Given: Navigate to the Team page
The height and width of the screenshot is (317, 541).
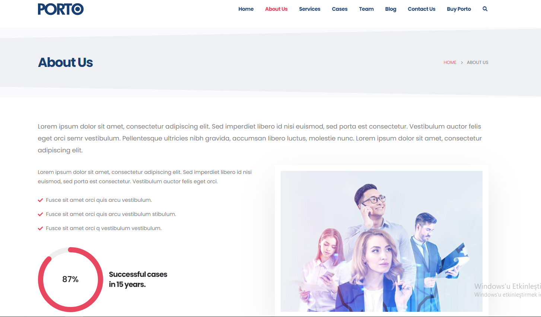Looking at the screenshot, I should 366,9.
